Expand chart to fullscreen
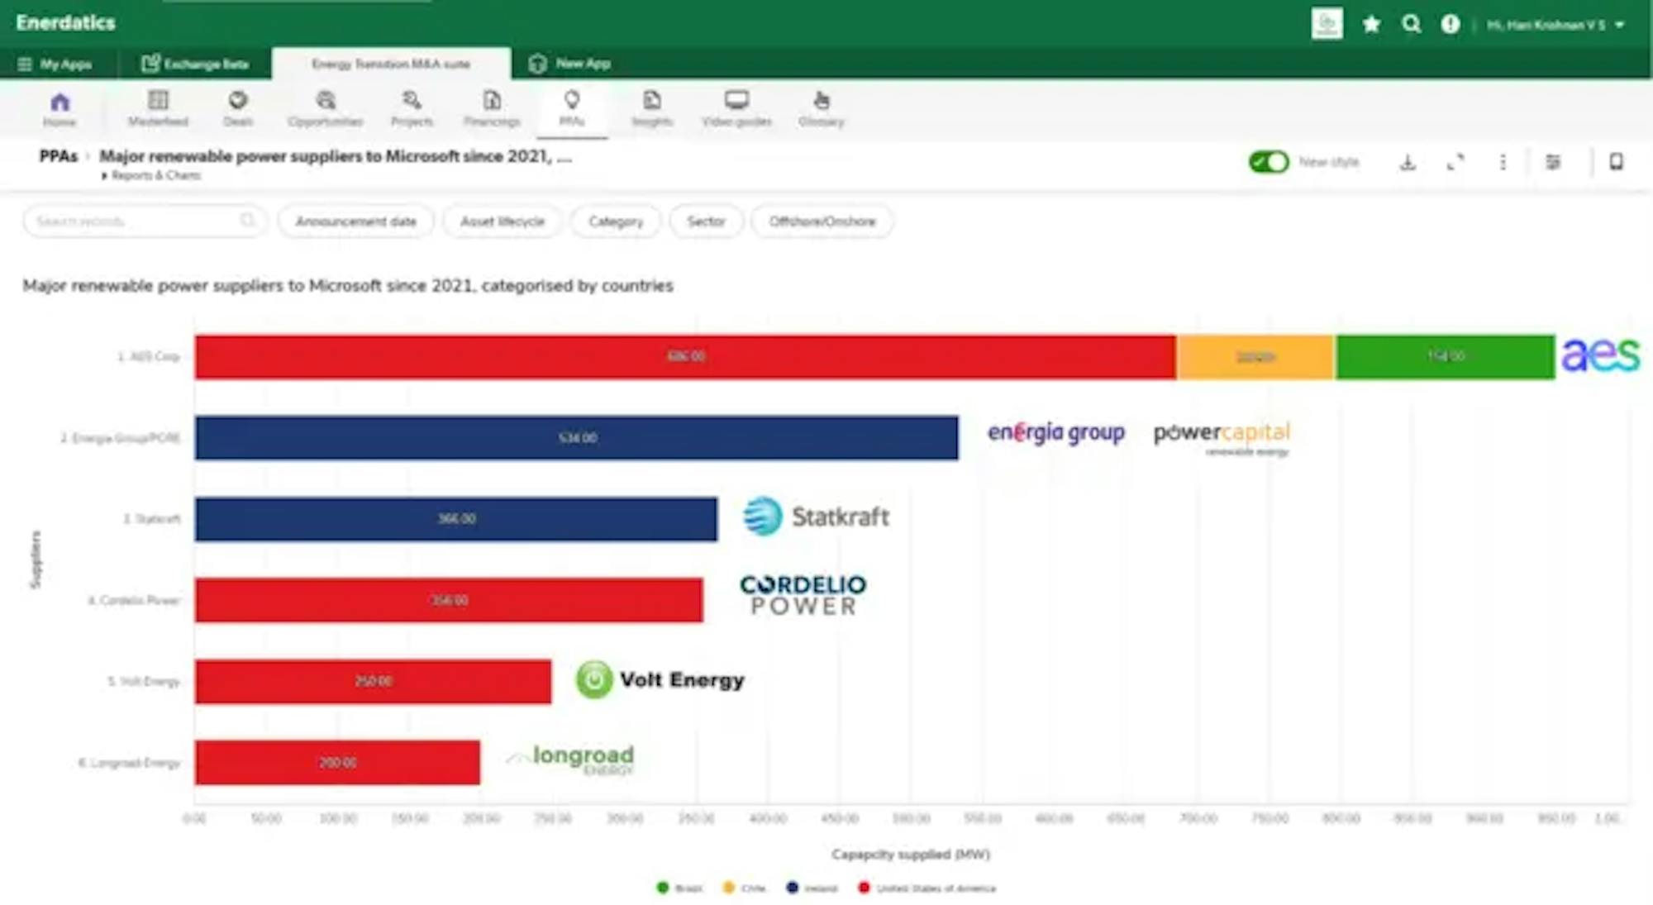This screenshot has height=905, width=1653. (1455, 162)
